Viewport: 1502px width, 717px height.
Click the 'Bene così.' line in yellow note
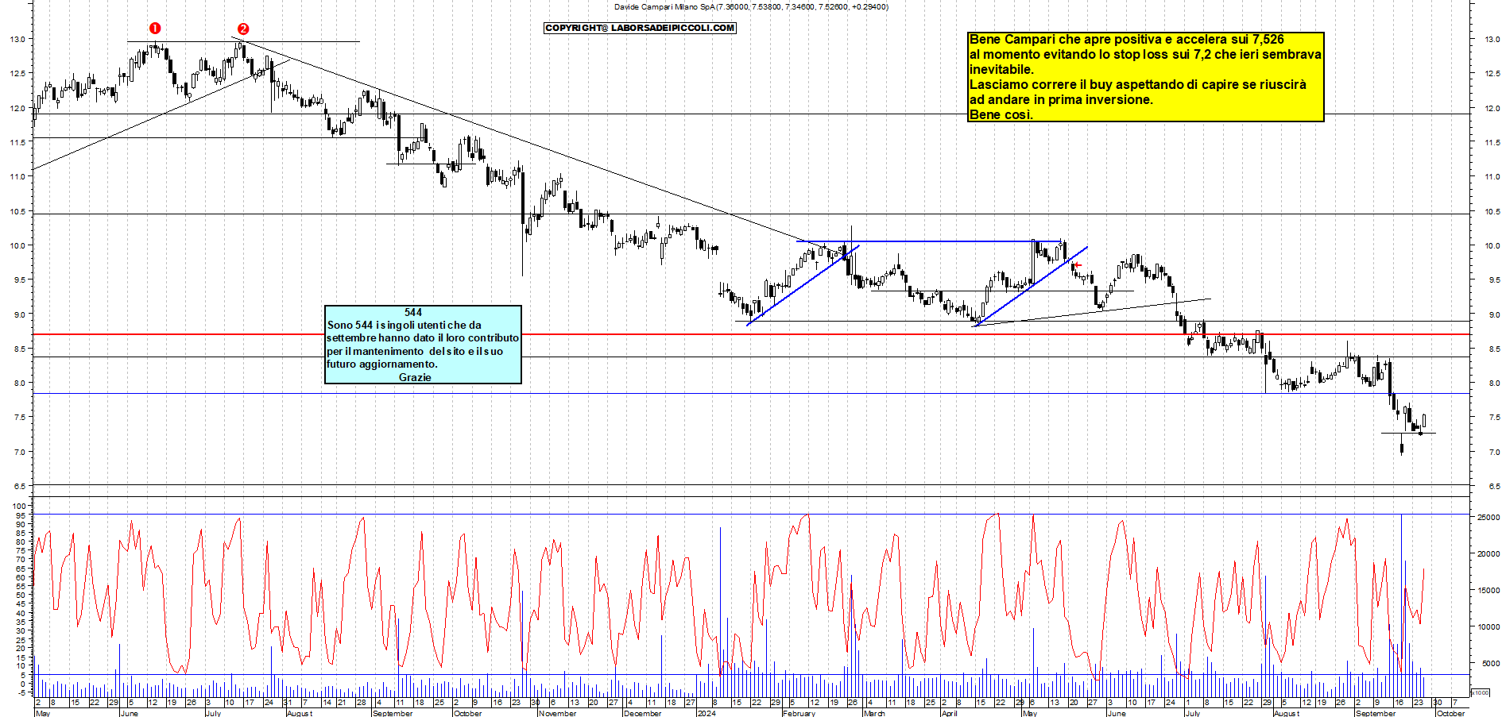pos(1001,114)
